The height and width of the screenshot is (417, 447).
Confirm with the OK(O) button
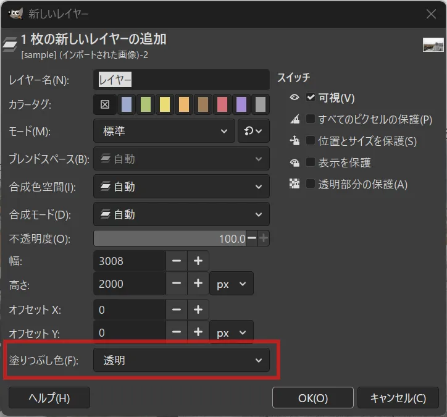tap(313, 398)
